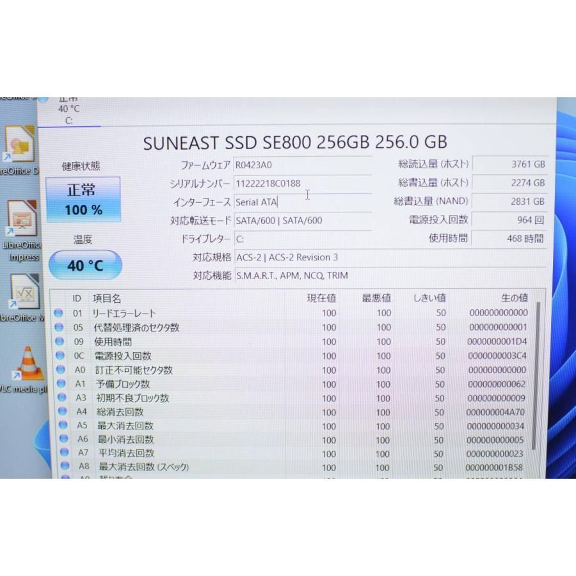Click the serial number field 11222218C0188
Viewport: 576px width, 576px height.
click(x=303, y=183)
